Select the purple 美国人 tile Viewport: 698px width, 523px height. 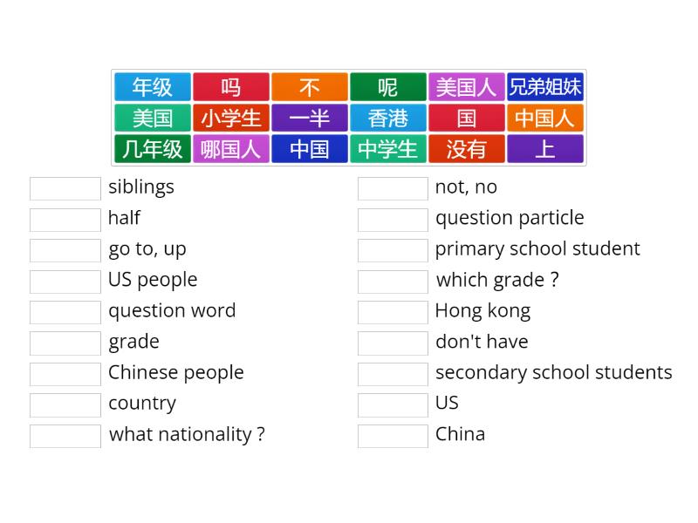[x=467, y=87]
